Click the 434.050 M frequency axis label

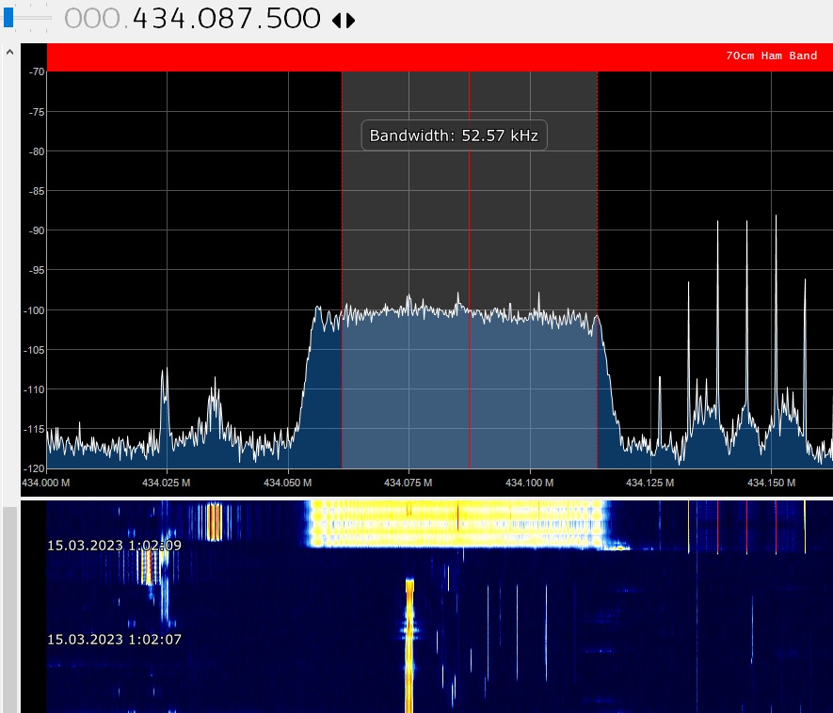click(x=287, y=483)
